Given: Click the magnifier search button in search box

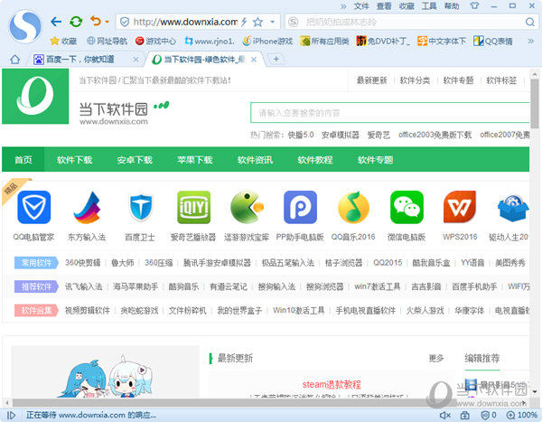Looking at the screenshot, I should tap(530, 22).
